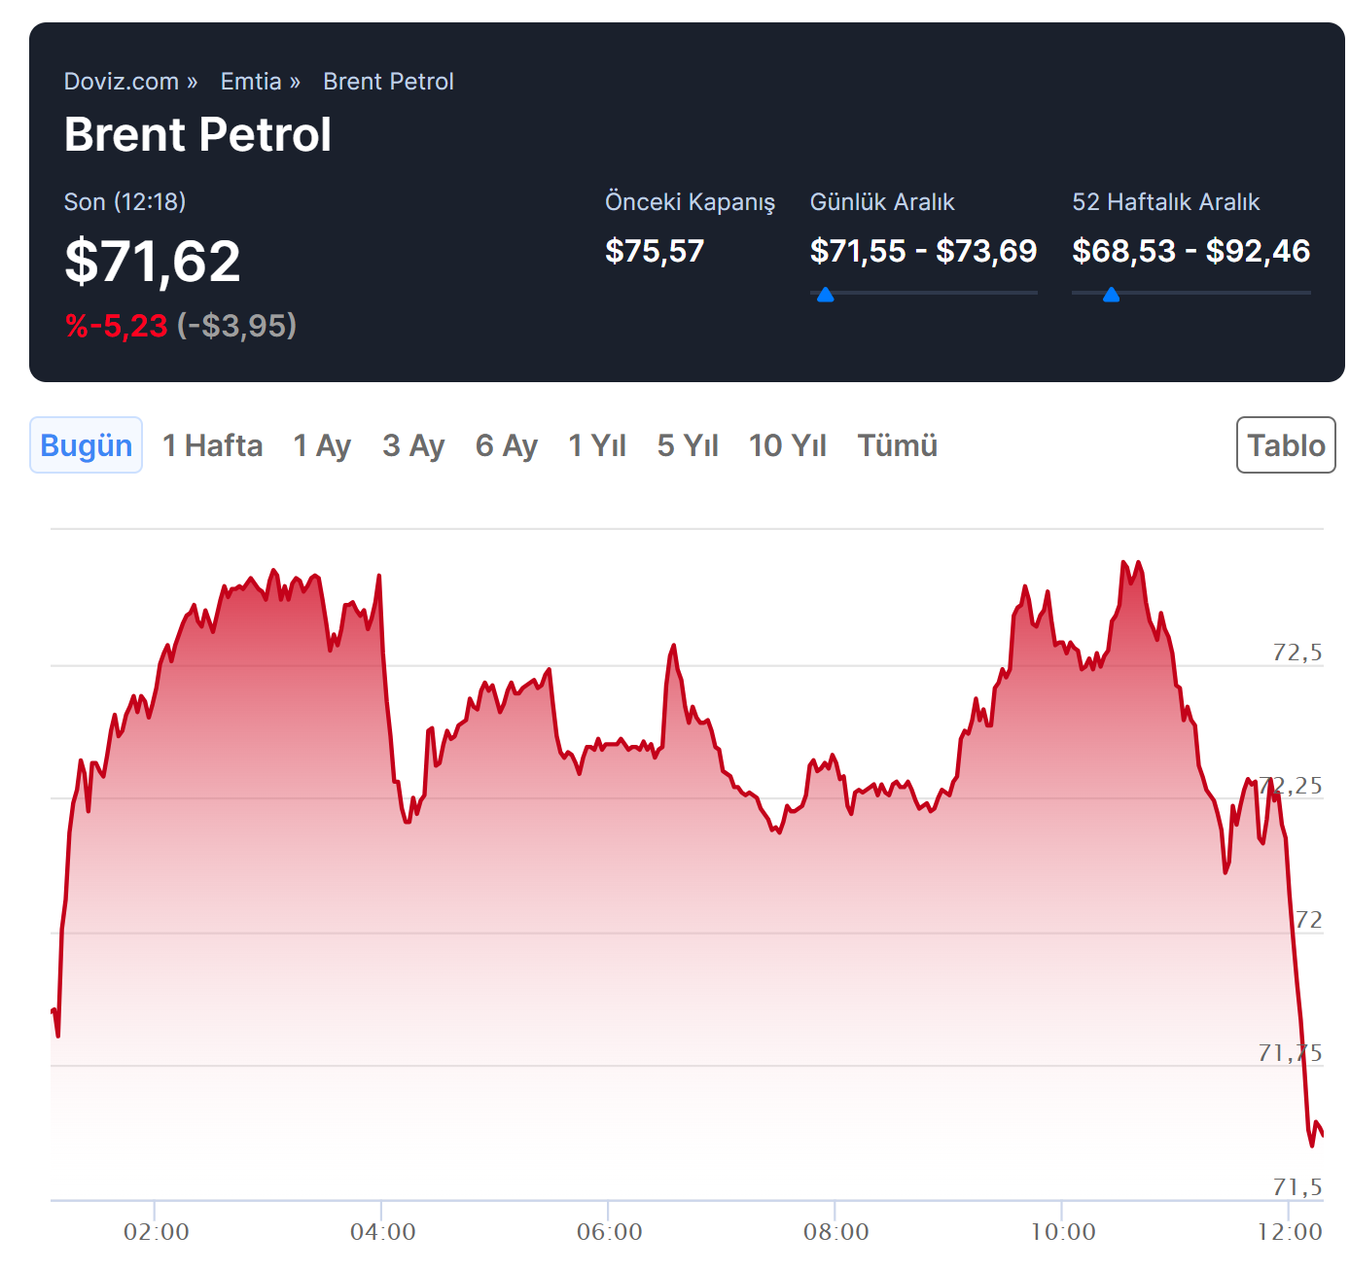Click the Günlük Aralık blue triangle marker
This screenshot has height=1270, width=1350.
click(x=826, y=295)
